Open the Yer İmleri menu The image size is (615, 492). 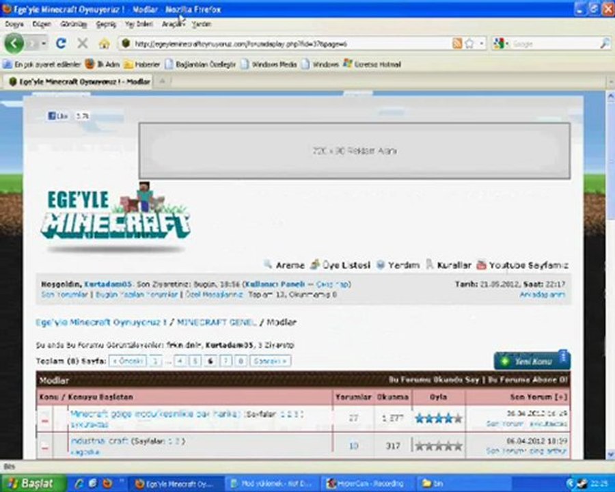click(x=139, y=24)
